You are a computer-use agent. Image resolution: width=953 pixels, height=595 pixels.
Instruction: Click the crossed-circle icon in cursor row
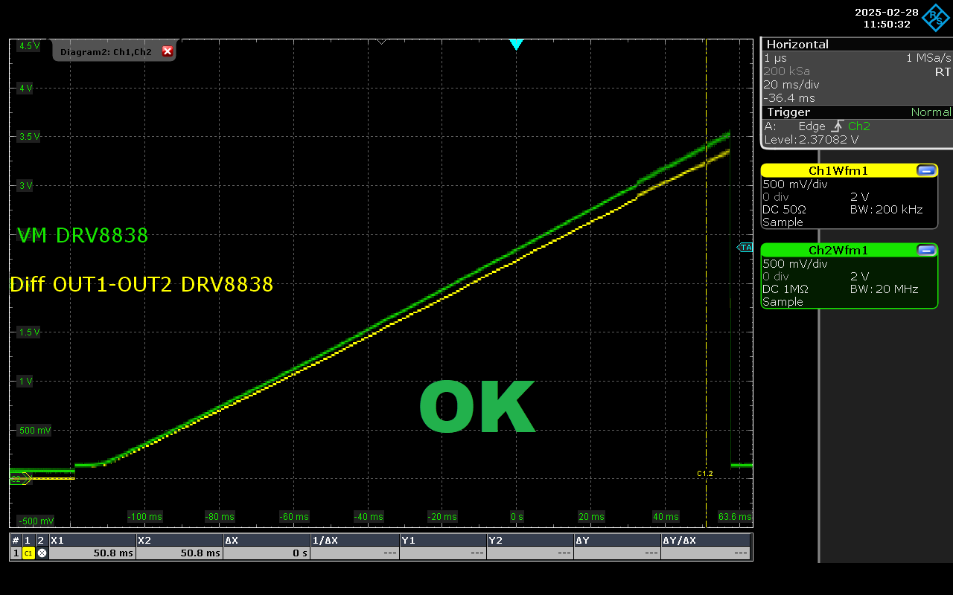coord(42,553)
